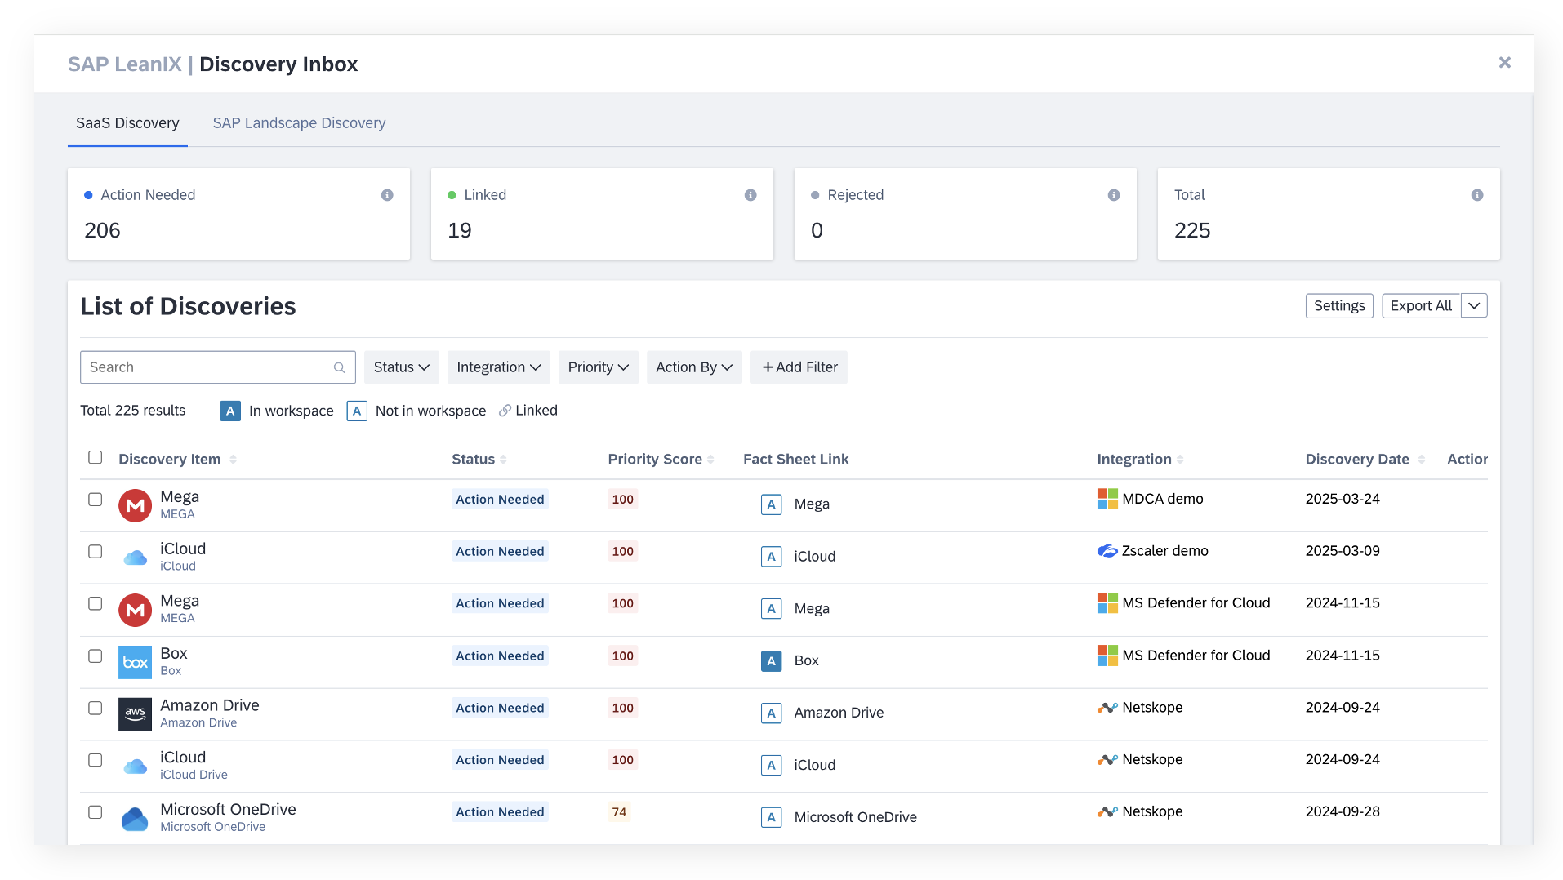This screenshot has height=880, width=1563.
Task: Check the Microsoft OneDrive row checkbox
Action: tap(96, 812)
